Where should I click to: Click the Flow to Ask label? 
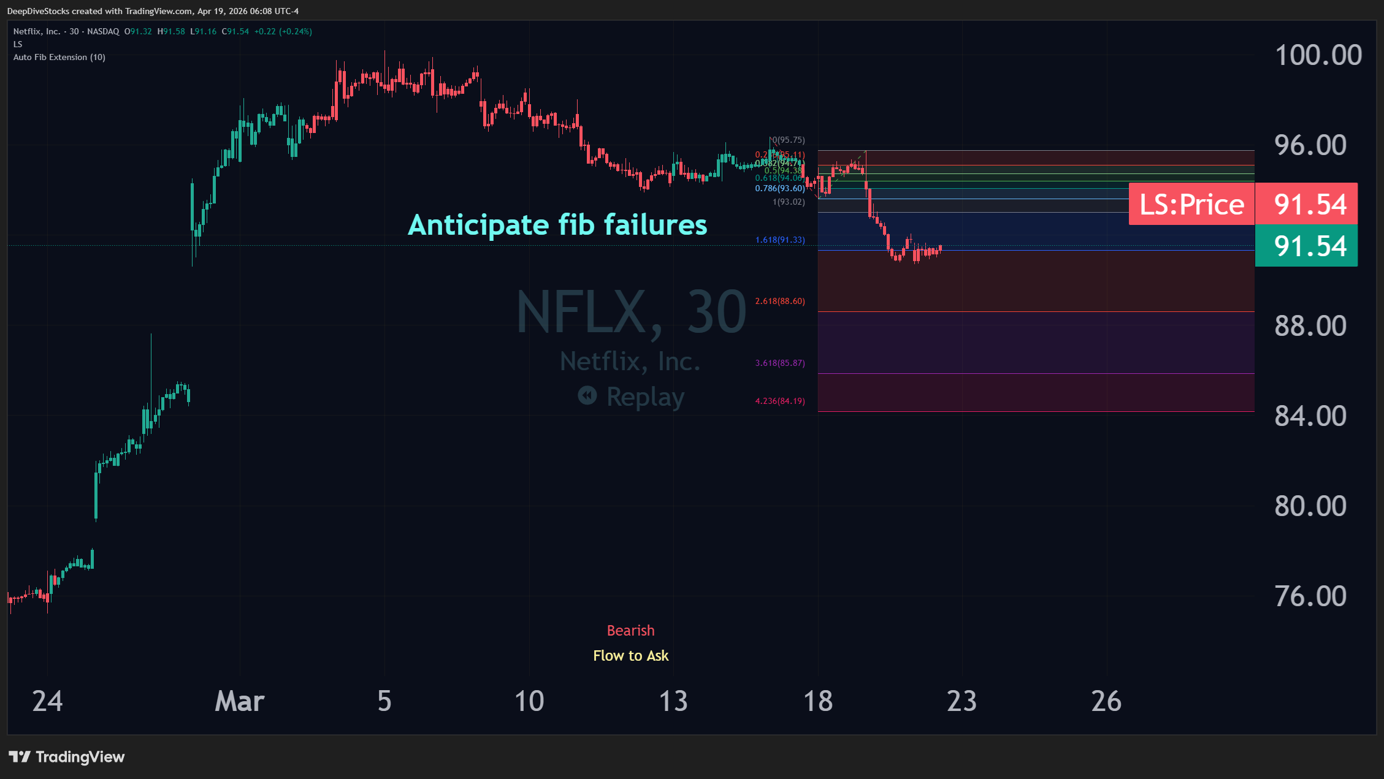pyautogui.click(x=630, y=655)
